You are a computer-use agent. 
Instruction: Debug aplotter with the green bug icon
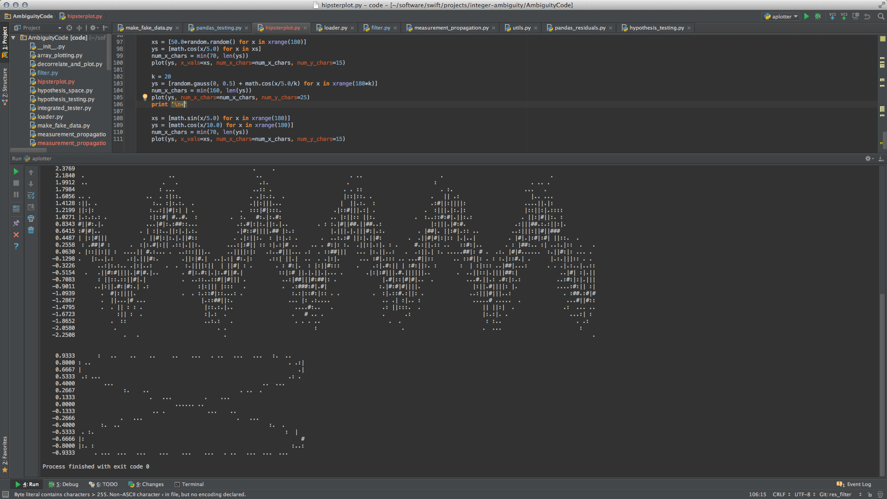(818, 17)
